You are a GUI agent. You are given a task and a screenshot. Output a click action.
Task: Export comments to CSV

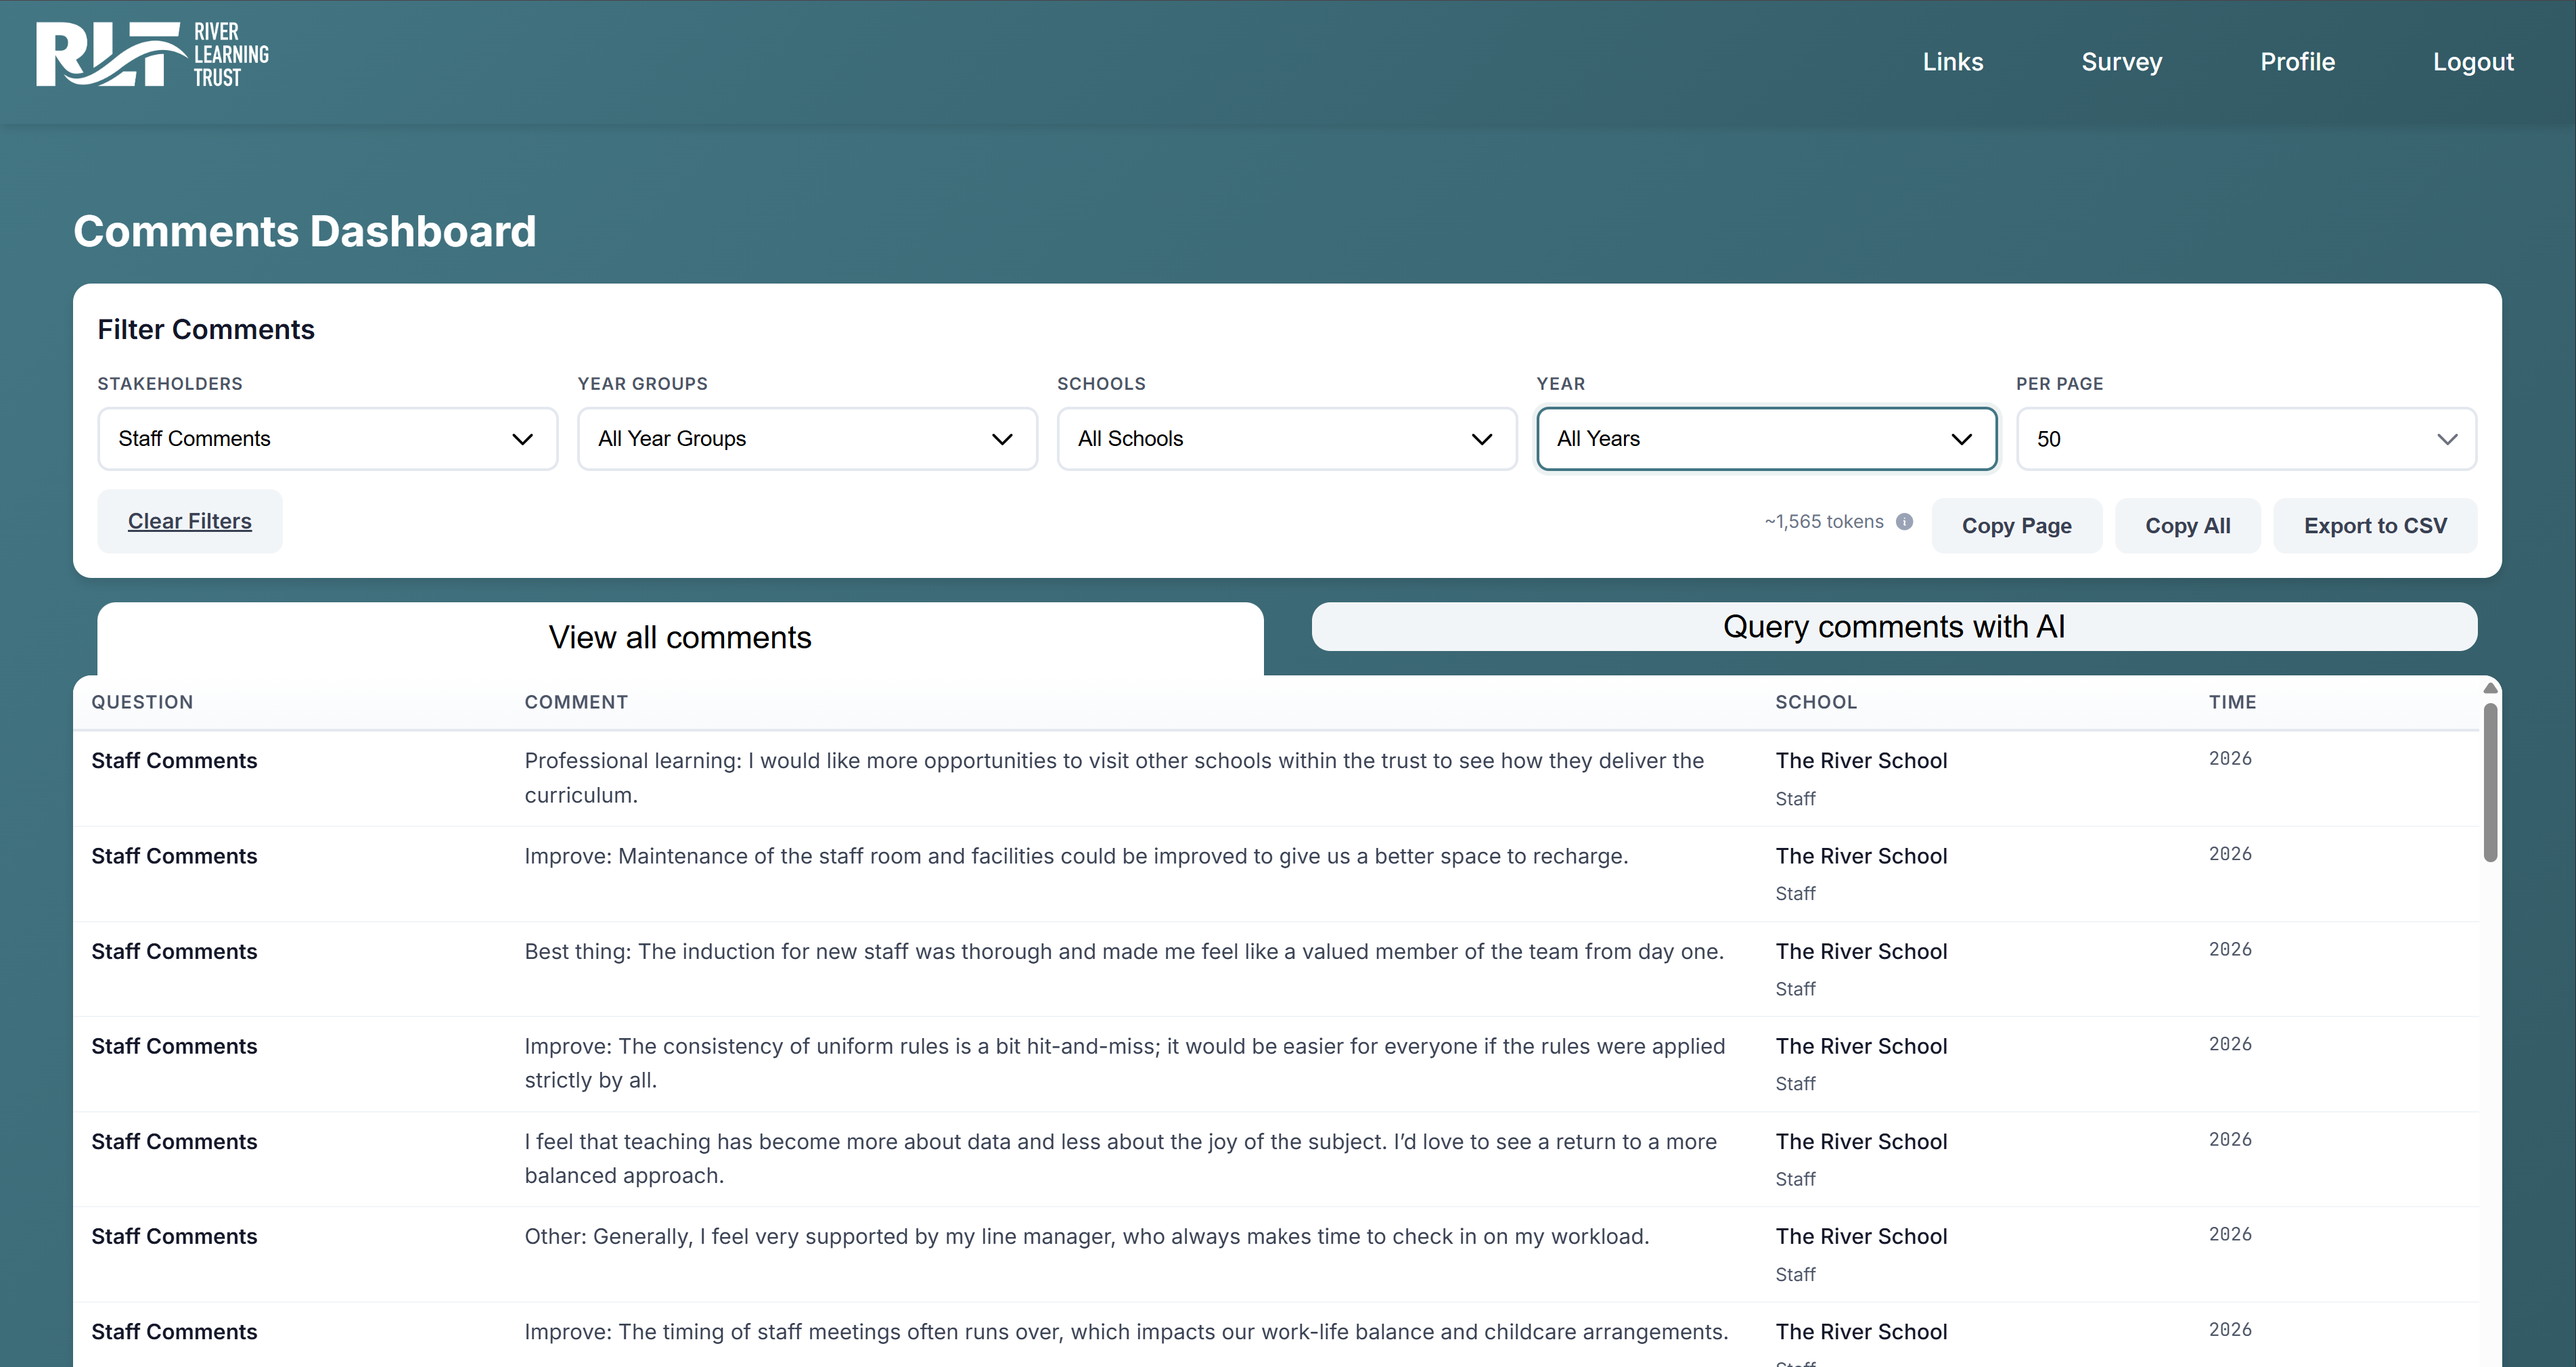point(2375,526)
